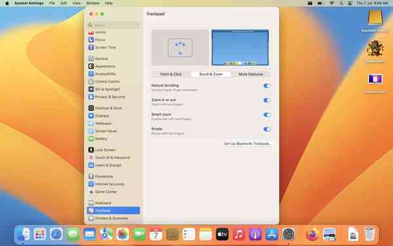Image resolution: width=393 pixels, height=246 pixels.
Task: Open the More Gestures tab
Action: coord(251,74)
